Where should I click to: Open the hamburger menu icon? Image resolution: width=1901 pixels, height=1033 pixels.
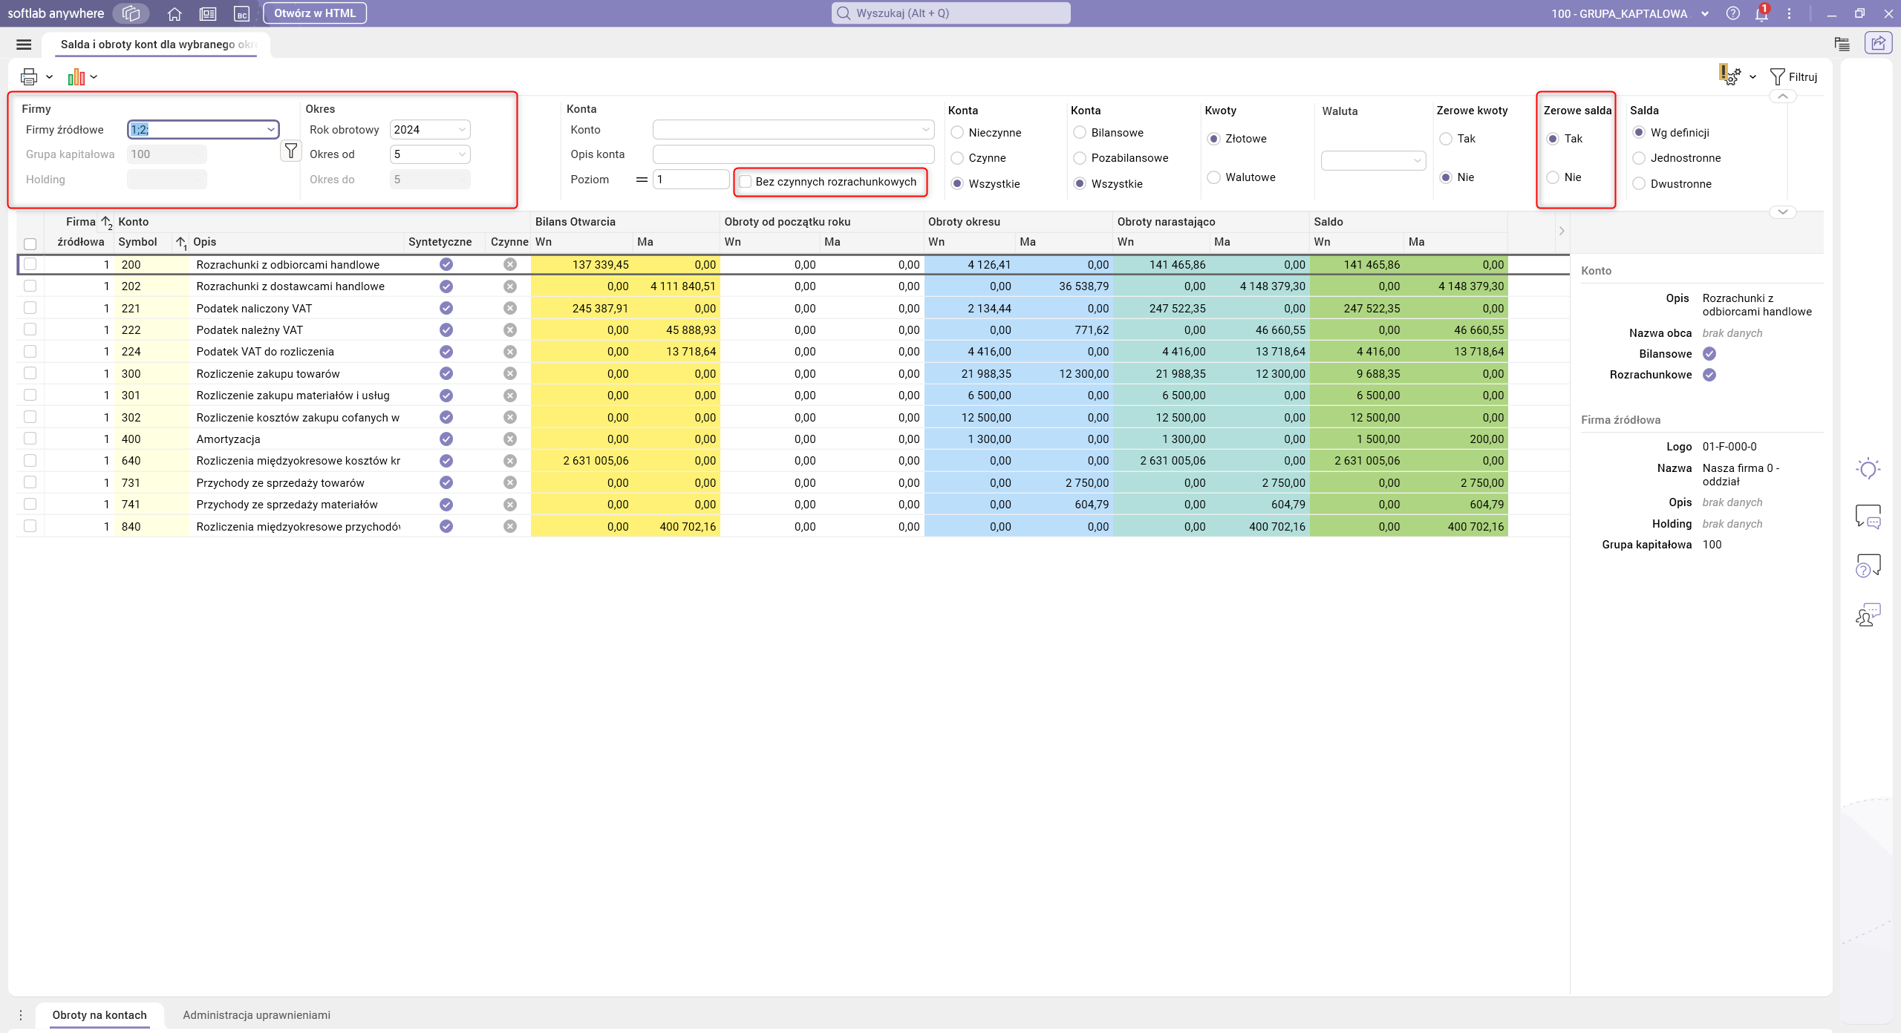click(x=24, y=45)
